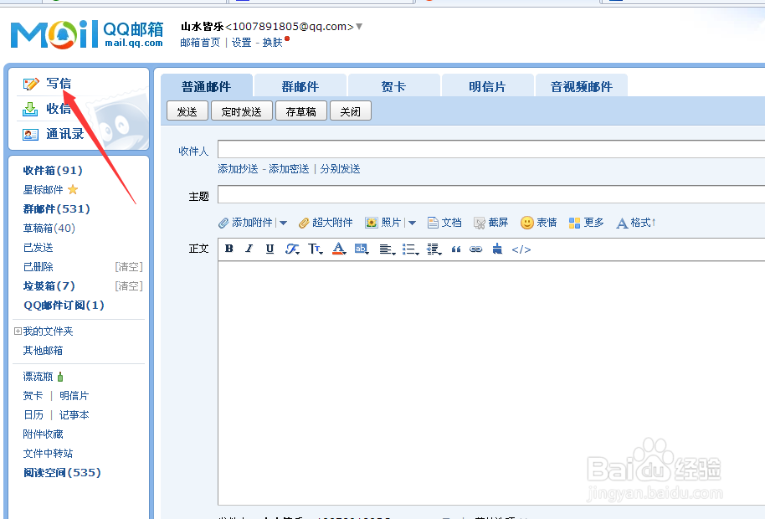The width and height of the screenshot is (765, 519).
Task: Switch to the 群邮件 tab
Action: tap(300, 85)
